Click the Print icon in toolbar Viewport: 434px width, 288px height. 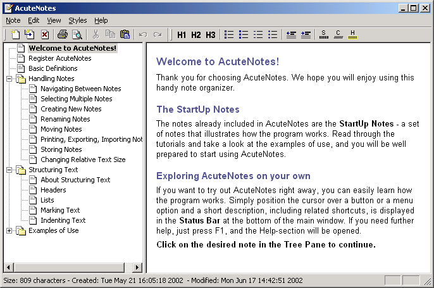[x=63, y=35]
